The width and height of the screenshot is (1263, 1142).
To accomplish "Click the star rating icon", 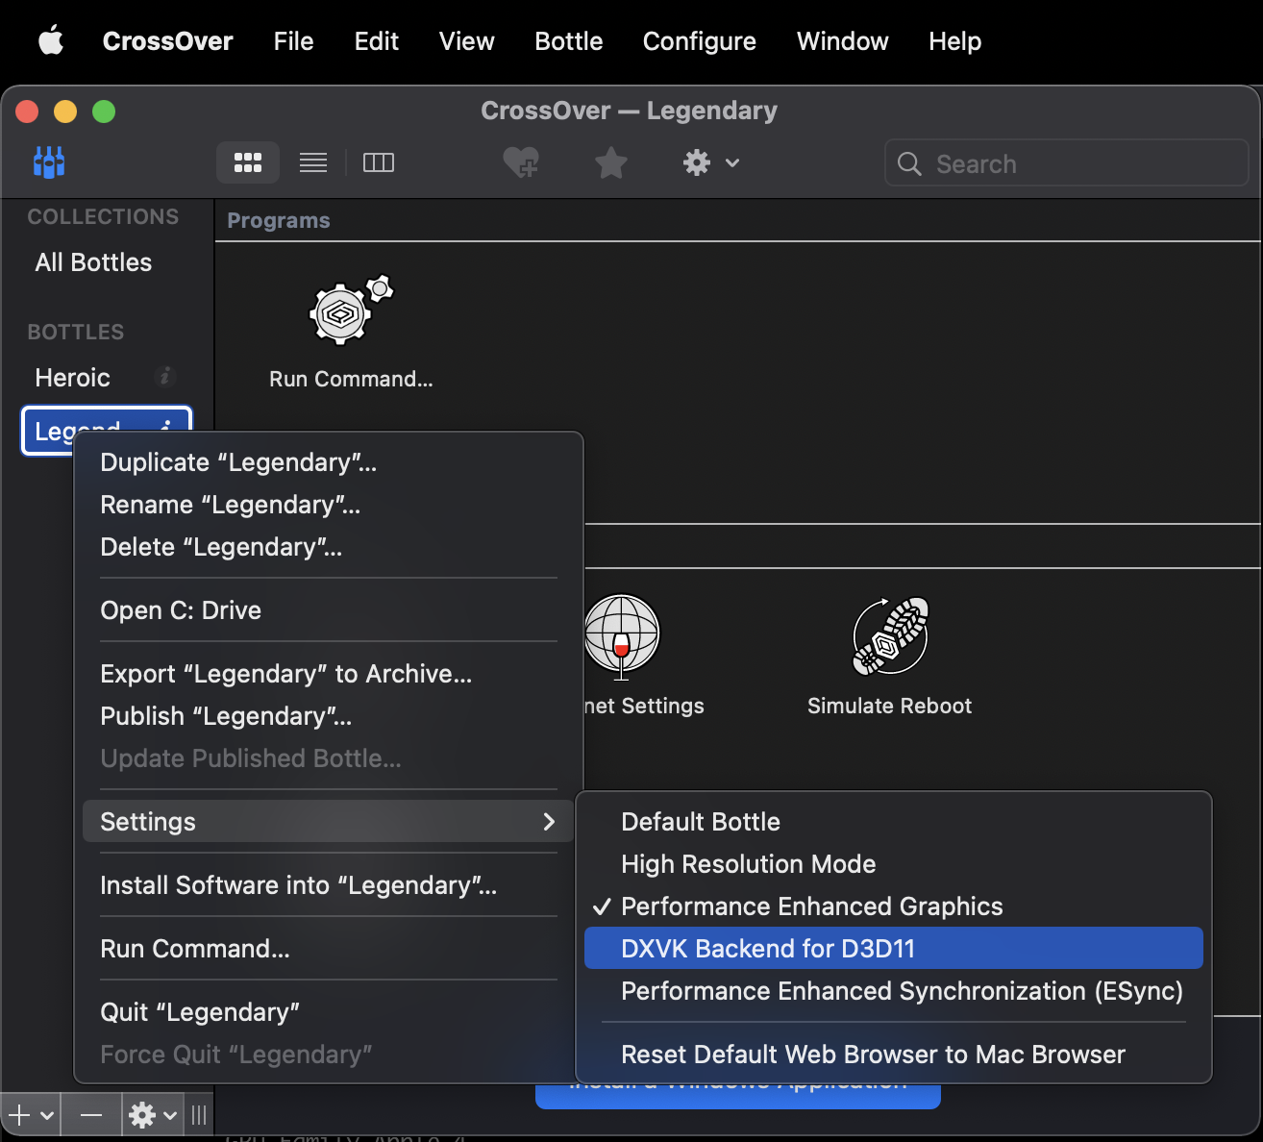I will [611, 162].
